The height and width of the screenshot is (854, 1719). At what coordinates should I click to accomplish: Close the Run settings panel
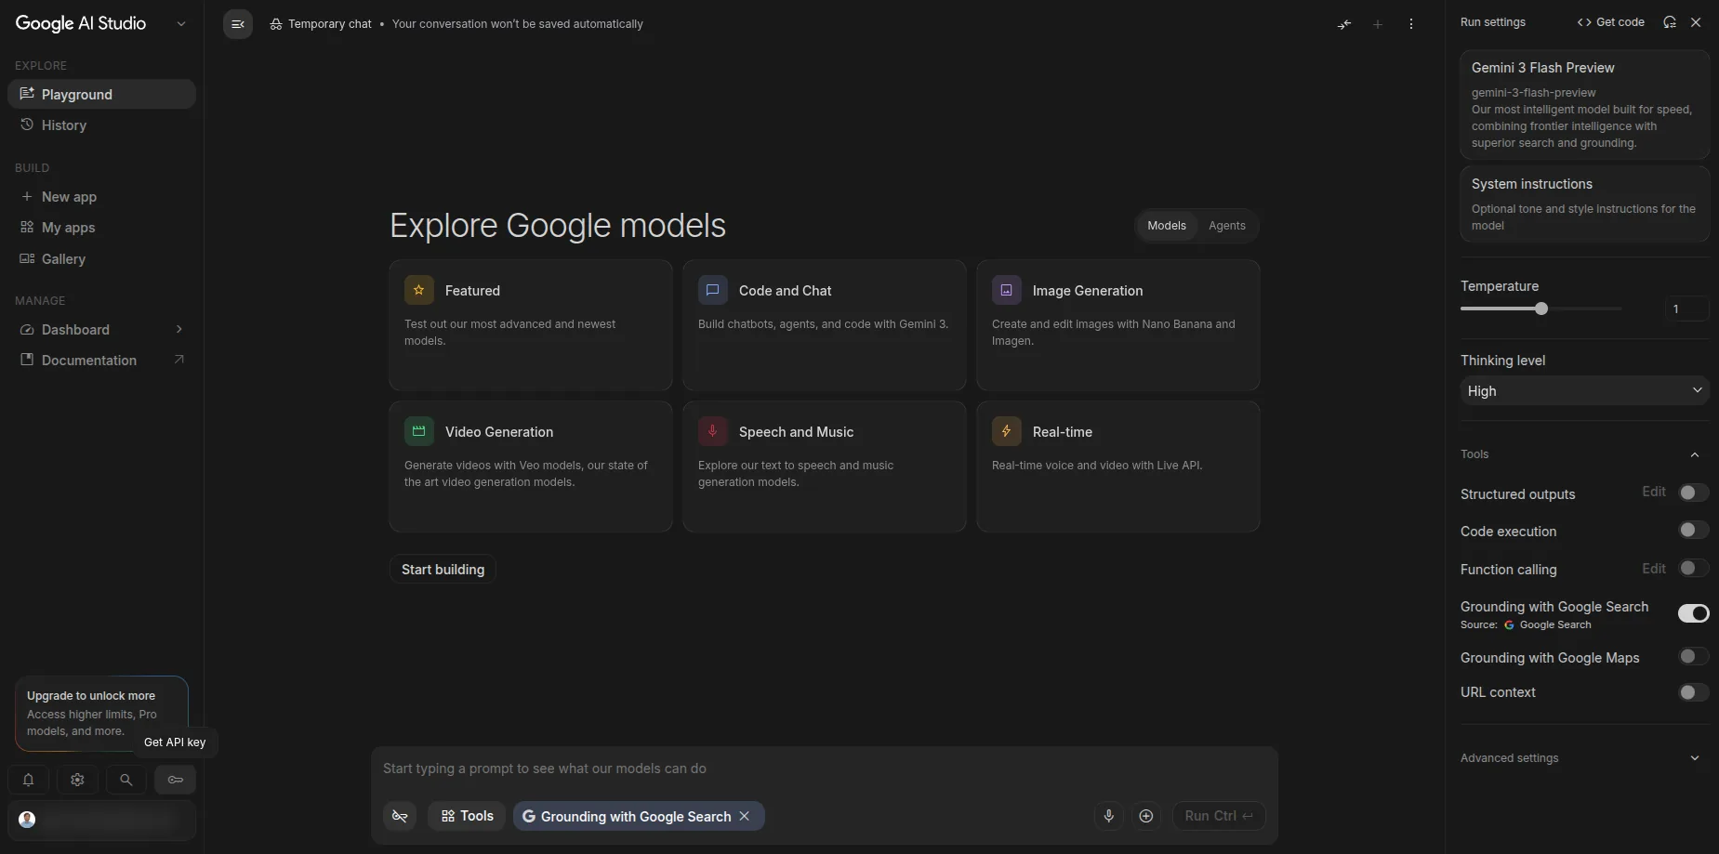(x=1696, y=22)
